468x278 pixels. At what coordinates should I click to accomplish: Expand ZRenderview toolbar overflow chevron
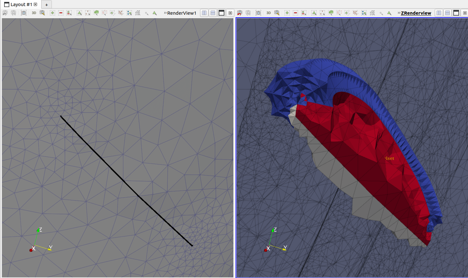click(x=399, y=13)
